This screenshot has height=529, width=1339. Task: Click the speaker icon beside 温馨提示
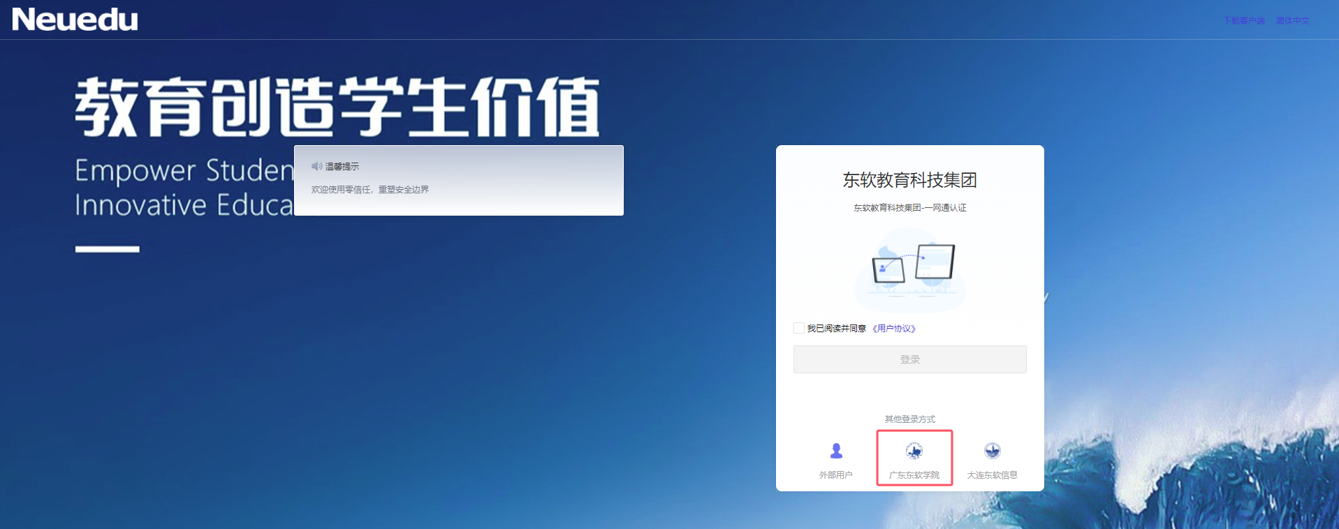point(316,166)
